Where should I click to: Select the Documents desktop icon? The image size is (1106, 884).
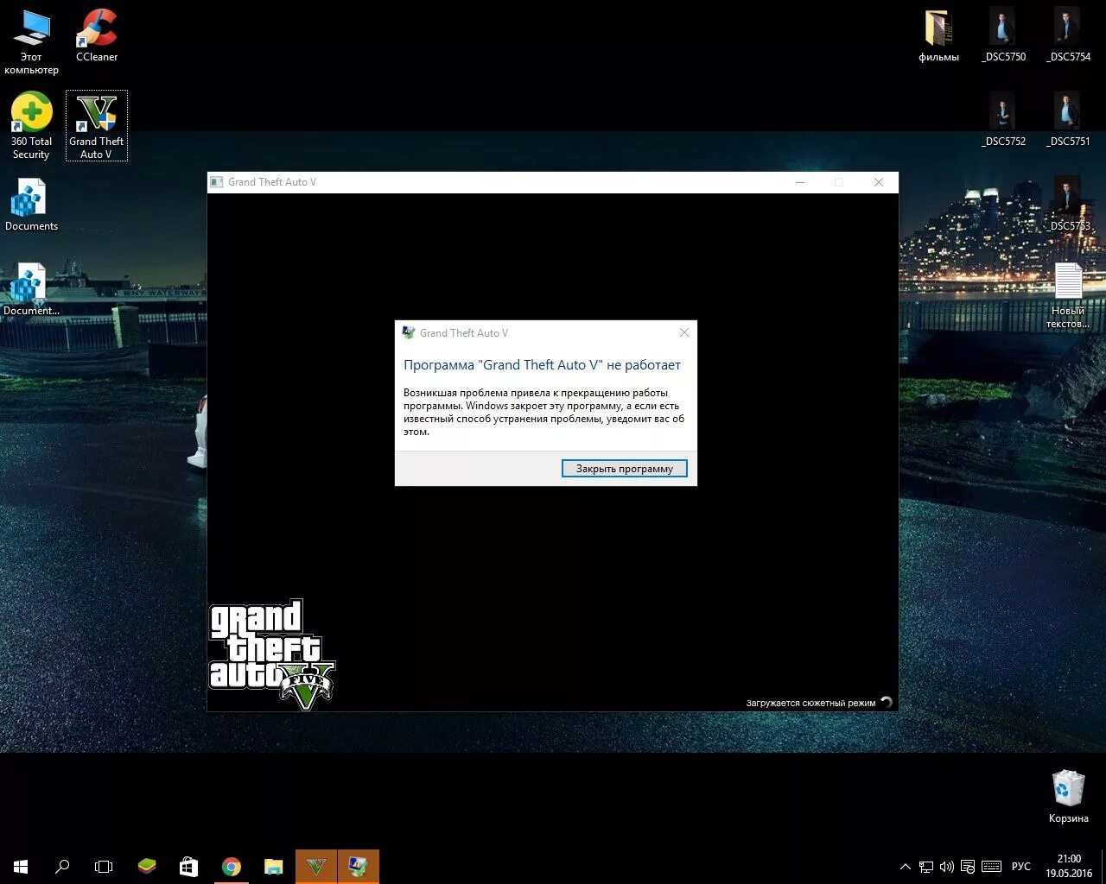tap(31, 205)
